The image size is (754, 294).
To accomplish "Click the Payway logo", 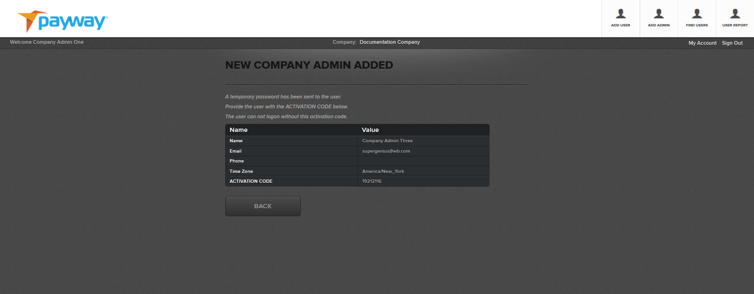I will 63,21.
